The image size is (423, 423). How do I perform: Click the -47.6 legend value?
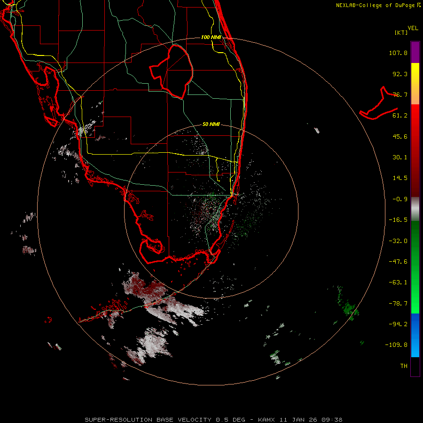tap(398, 262)
